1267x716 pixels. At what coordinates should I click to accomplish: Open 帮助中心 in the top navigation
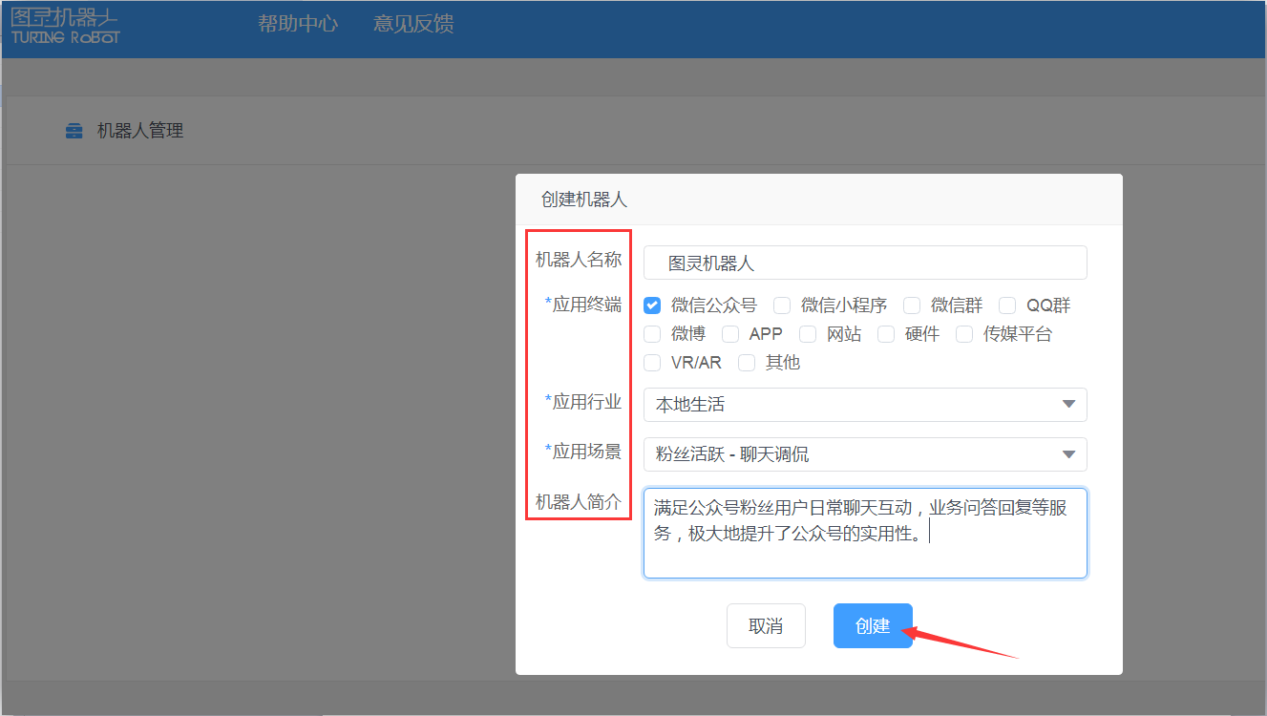tap(298, 24)
